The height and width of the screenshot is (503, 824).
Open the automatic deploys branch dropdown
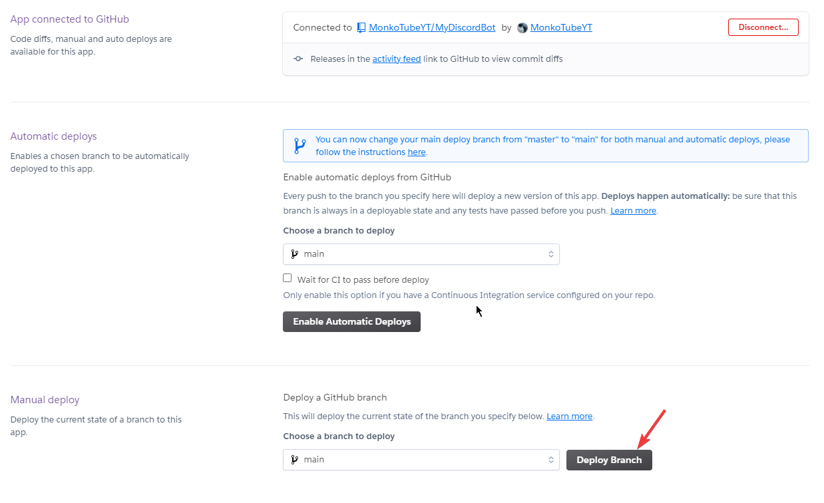pos(421,254)
